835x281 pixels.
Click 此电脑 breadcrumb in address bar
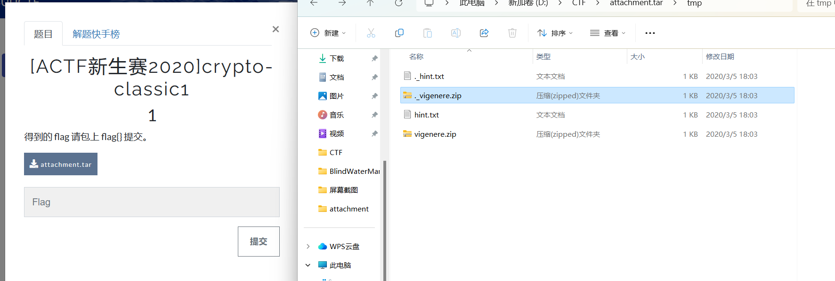coord(472,3)
